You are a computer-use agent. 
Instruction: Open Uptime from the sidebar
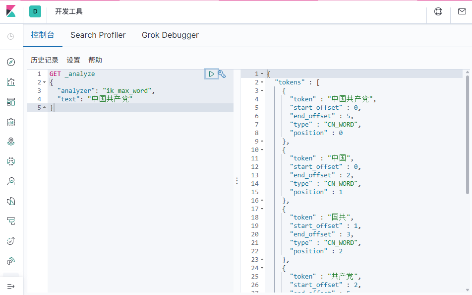pyautogui.click(x=11, y=241)
